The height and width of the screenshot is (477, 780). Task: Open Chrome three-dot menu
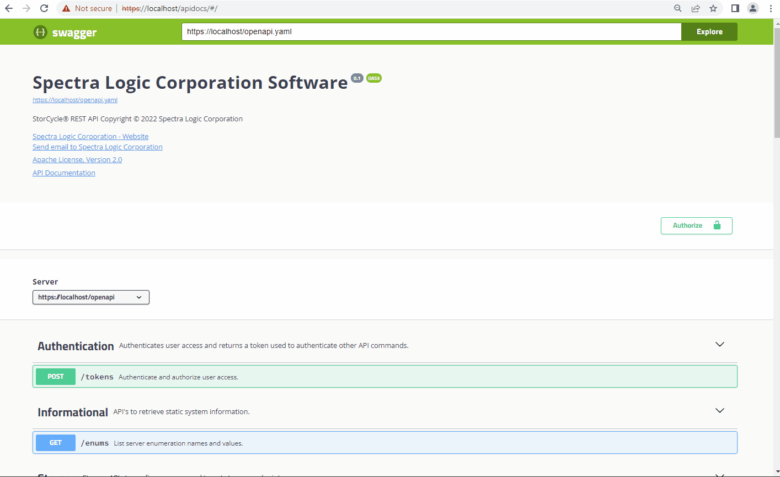(x=771, y=8)
